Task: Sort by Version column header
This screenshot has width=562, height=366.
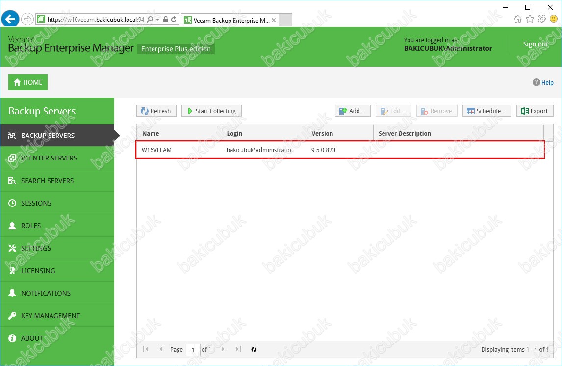Action: point(340,133)
